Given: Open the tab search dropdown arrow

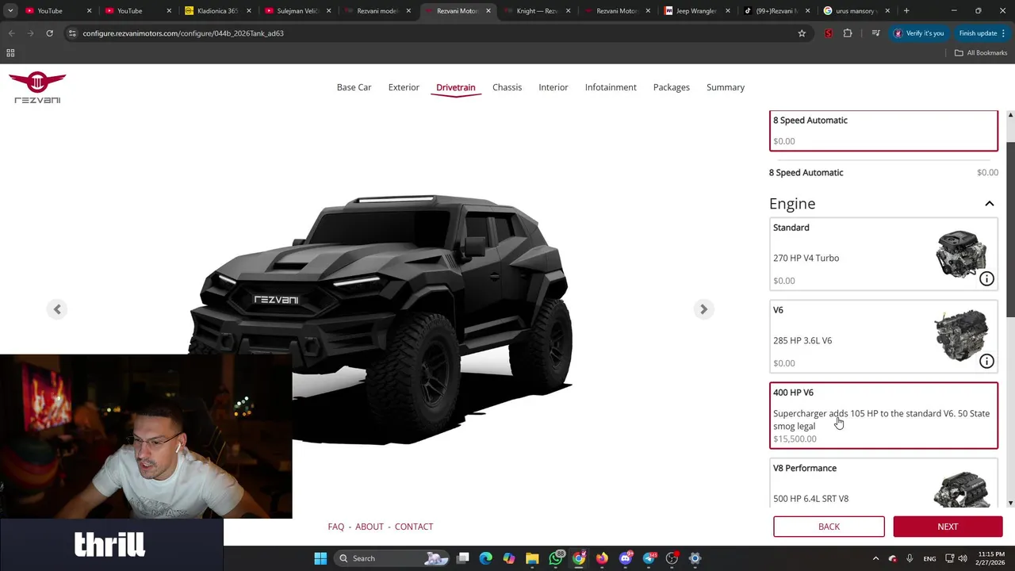Looking at the screenshot, I should pos(10,11).
